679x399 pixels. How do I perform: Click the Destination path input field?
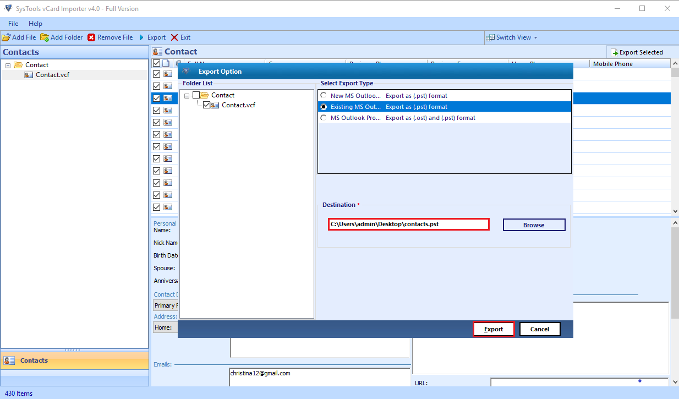pyautogui.click(x=409, y=224)
